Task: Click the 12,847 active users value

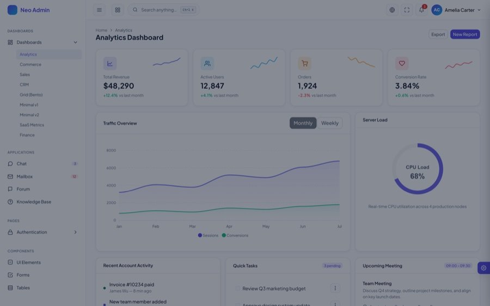Action: [212, 86]
